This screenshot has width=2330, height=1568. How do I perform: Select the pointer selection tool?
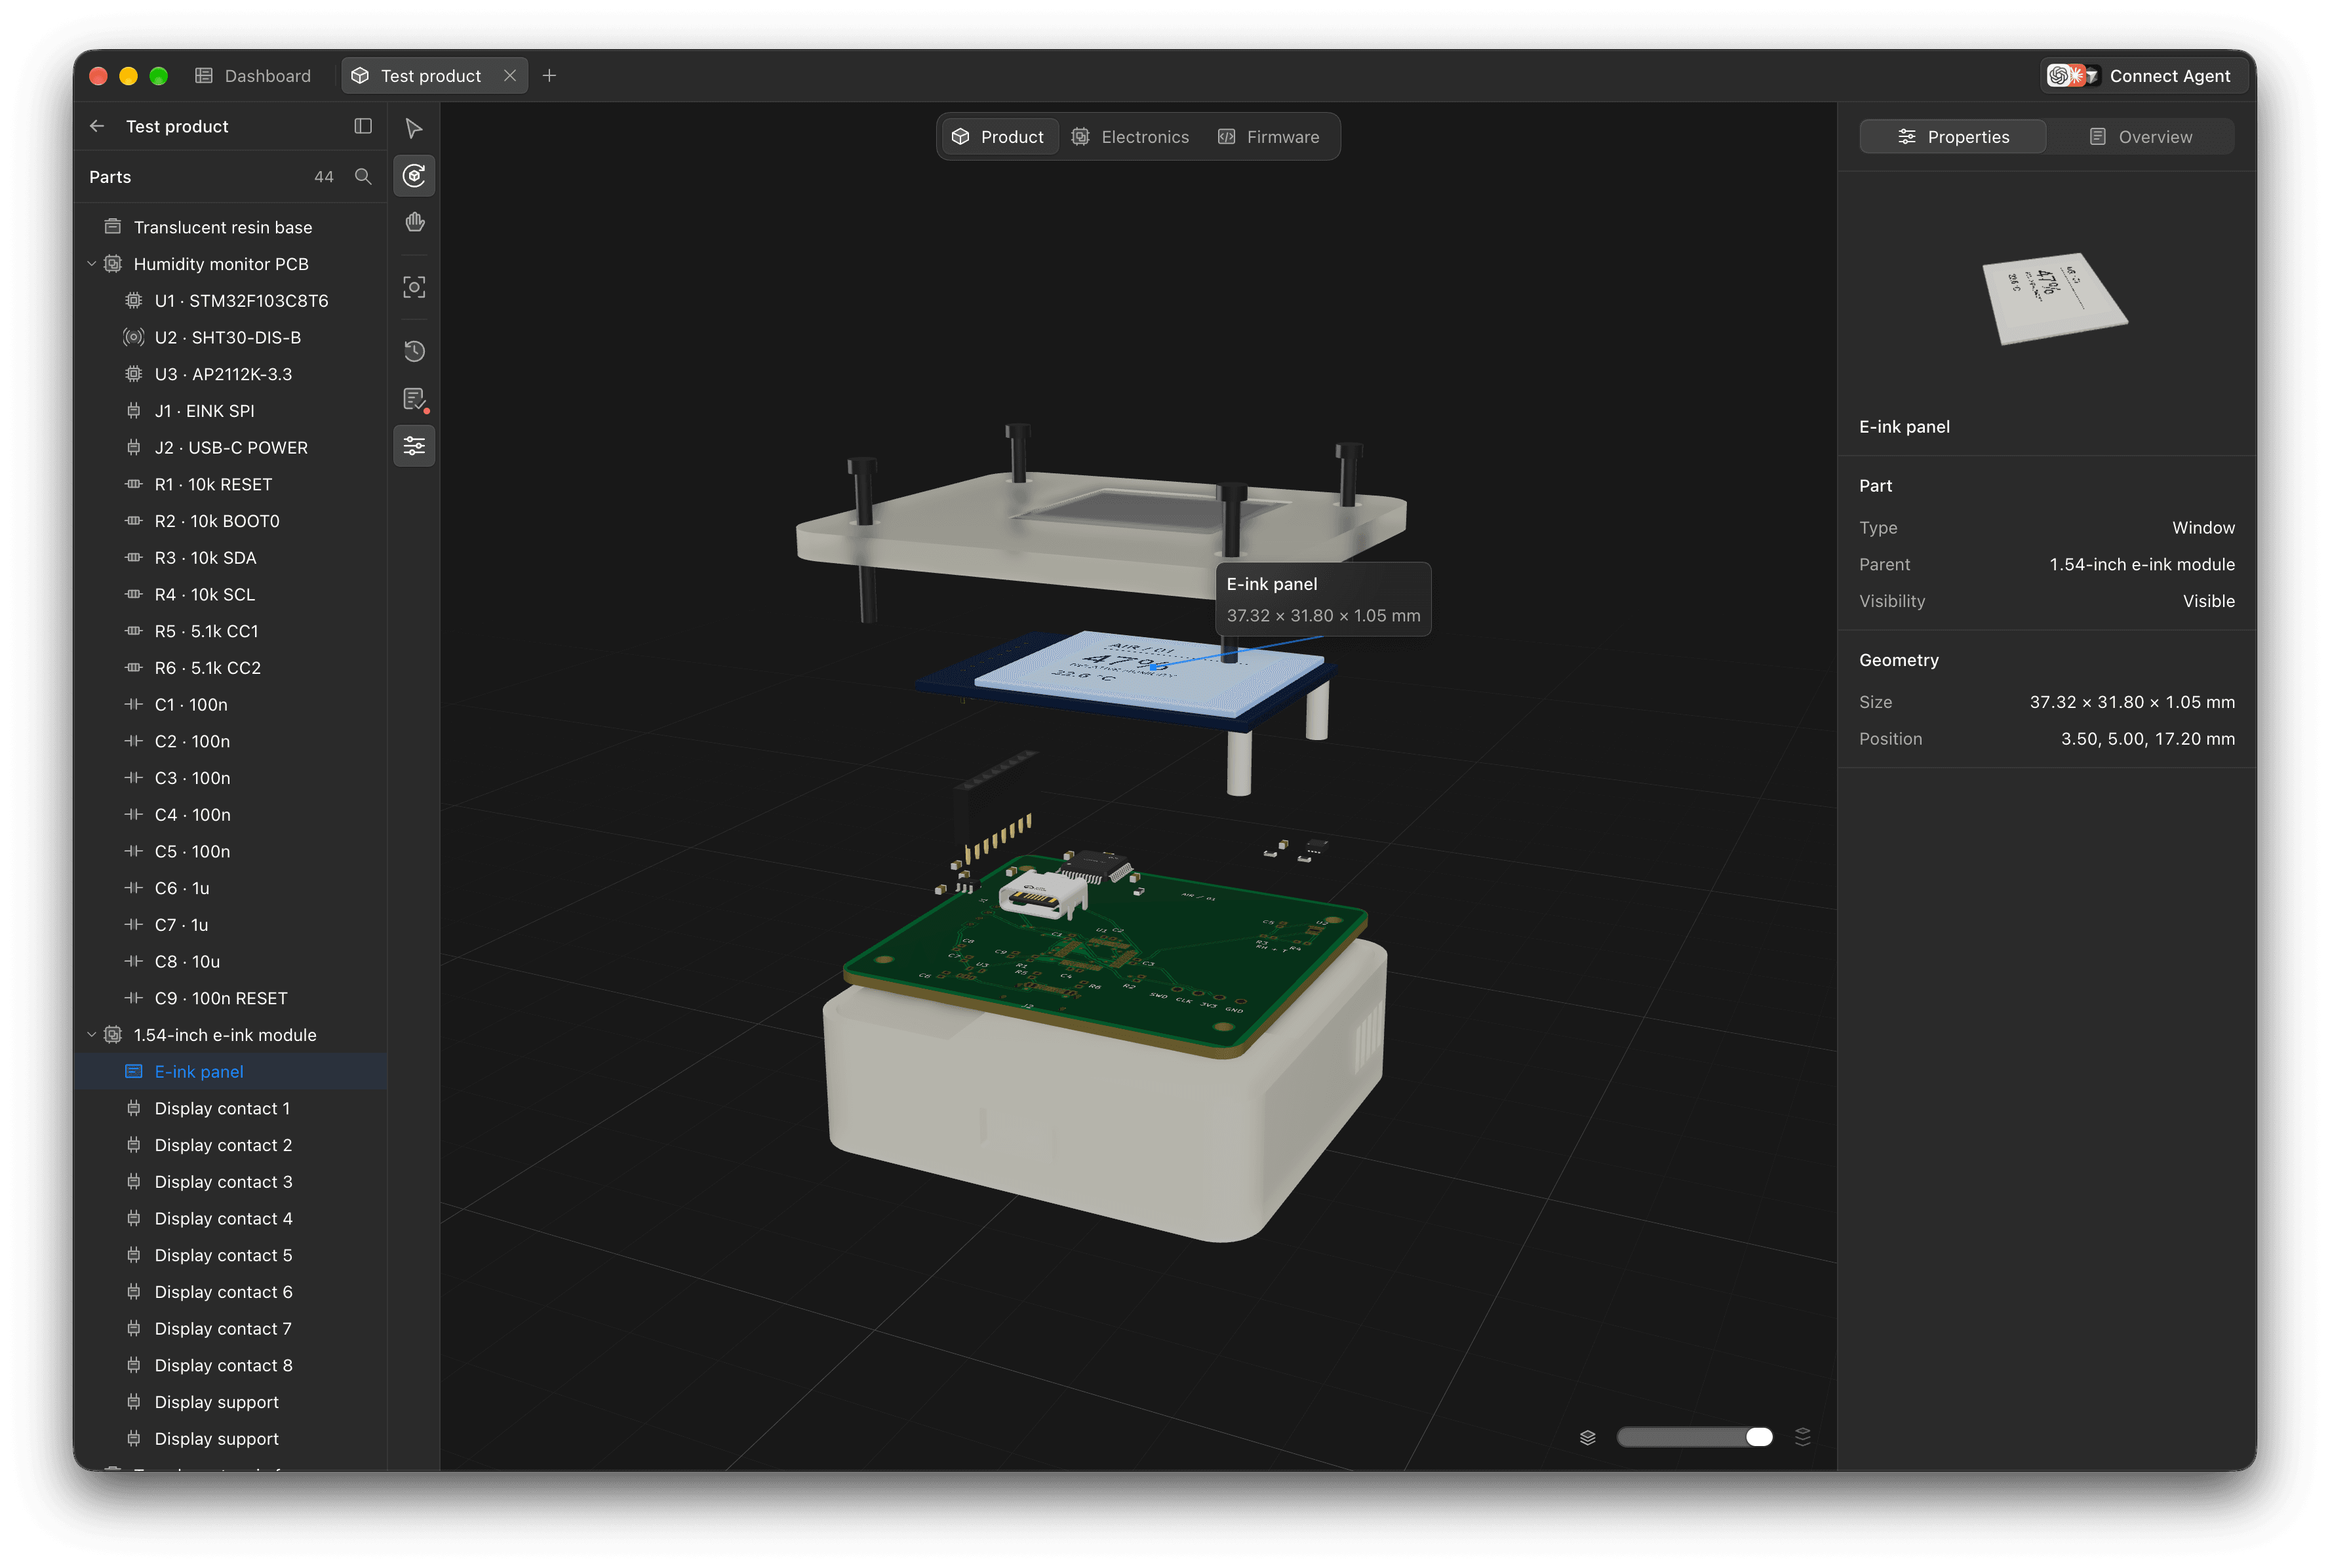(414, 128)
